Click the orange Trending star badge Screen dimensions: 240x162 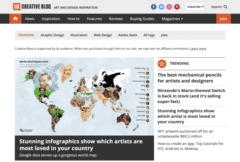162,64
